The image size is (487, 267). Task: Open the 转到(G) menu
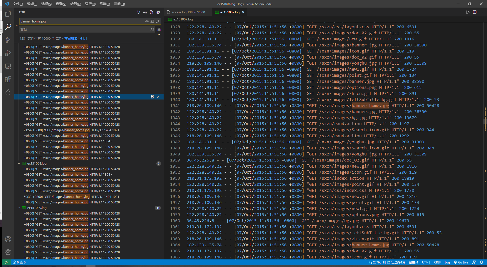click(76, 4)
